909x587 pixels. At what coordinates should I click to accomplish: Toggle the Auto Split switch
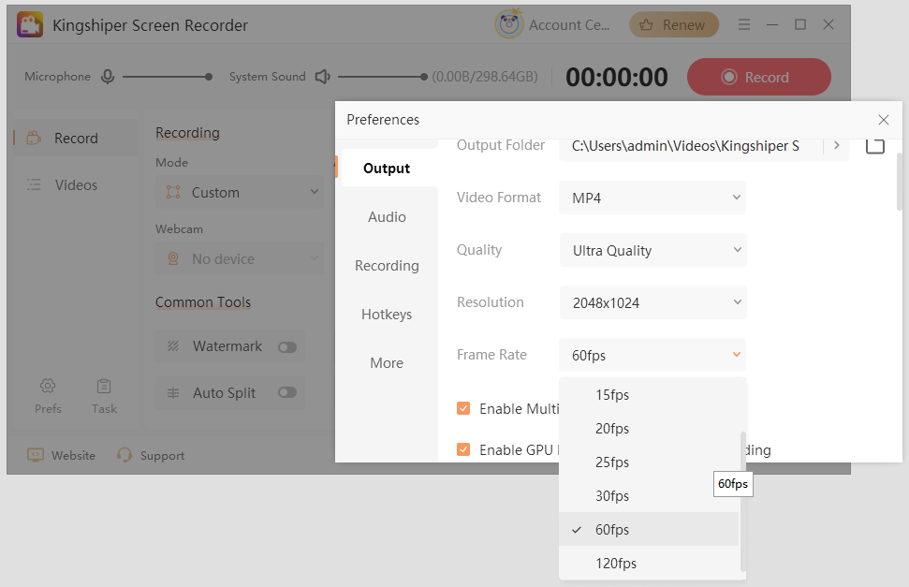point(287,392)
